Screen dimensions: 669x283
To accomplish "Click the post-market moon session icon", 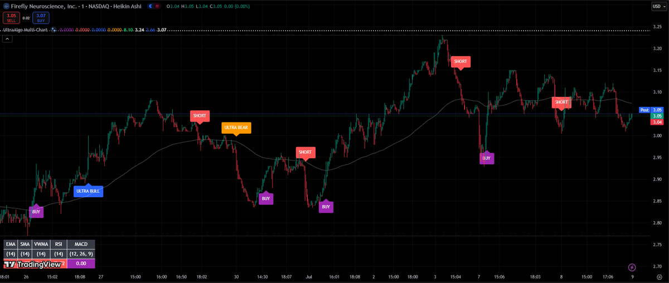I will pyautogui.click(x=151, y=6).
